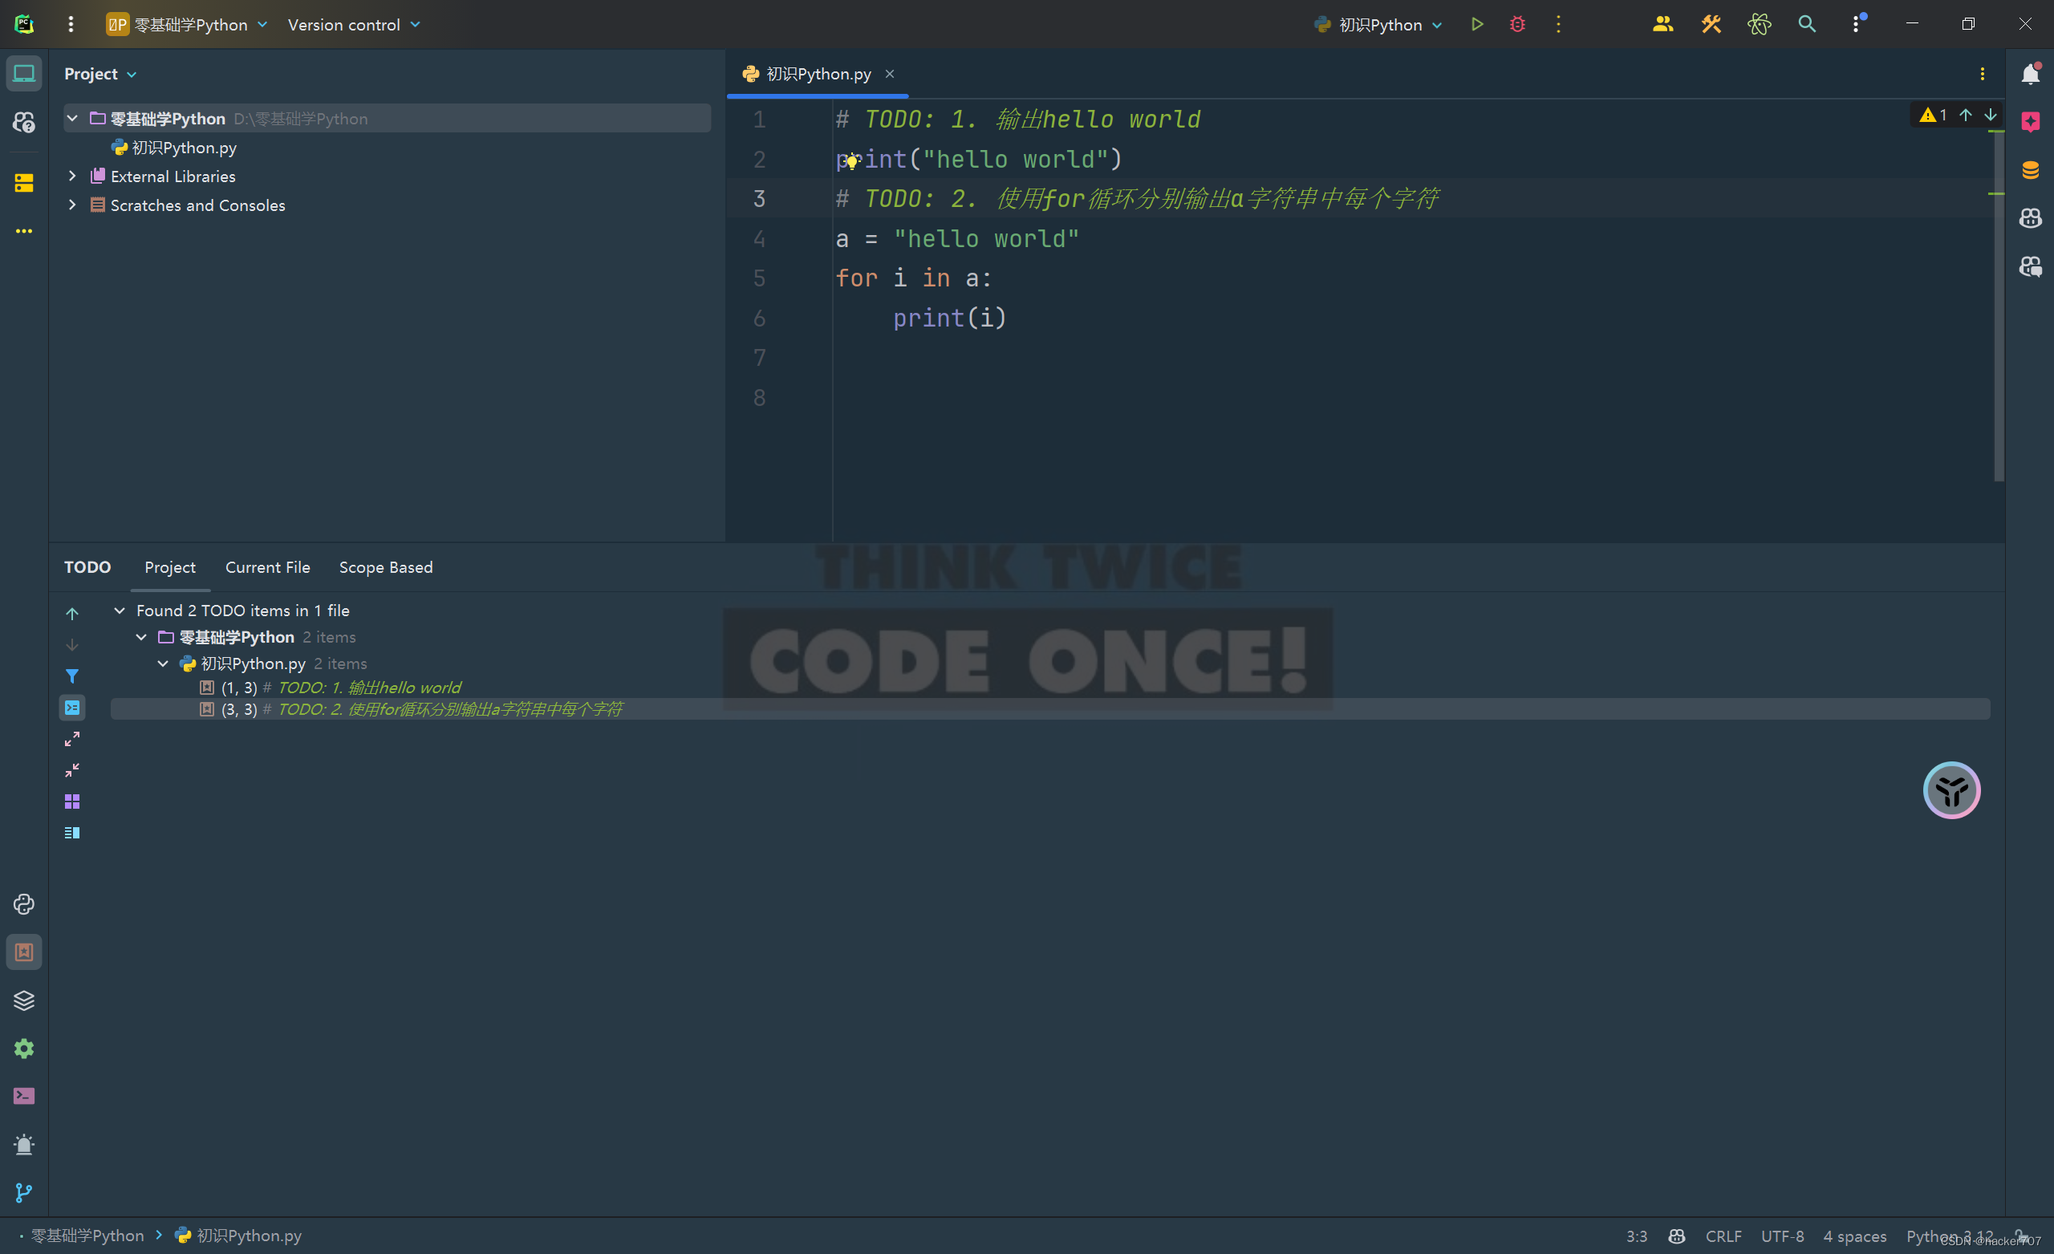Change UTF-8 file encoding

pos(1782,1236)
